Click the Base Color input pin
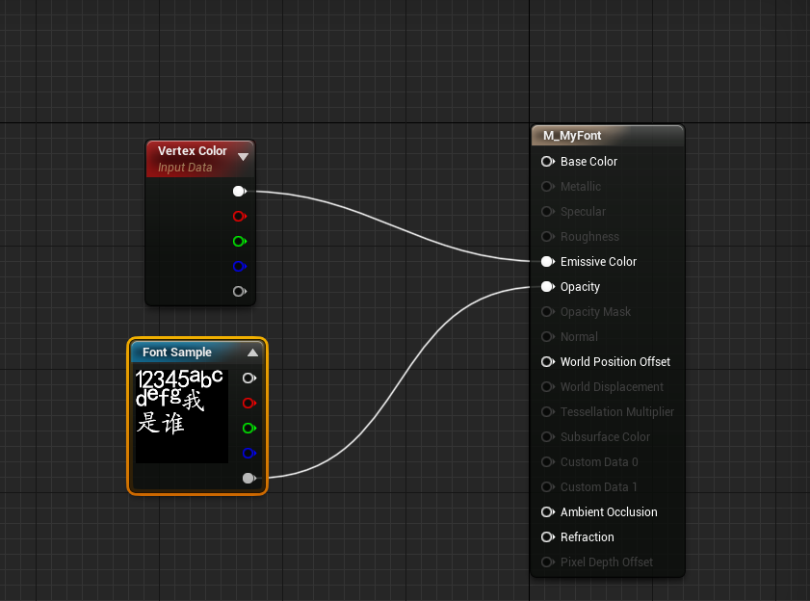 coord(548,161)
